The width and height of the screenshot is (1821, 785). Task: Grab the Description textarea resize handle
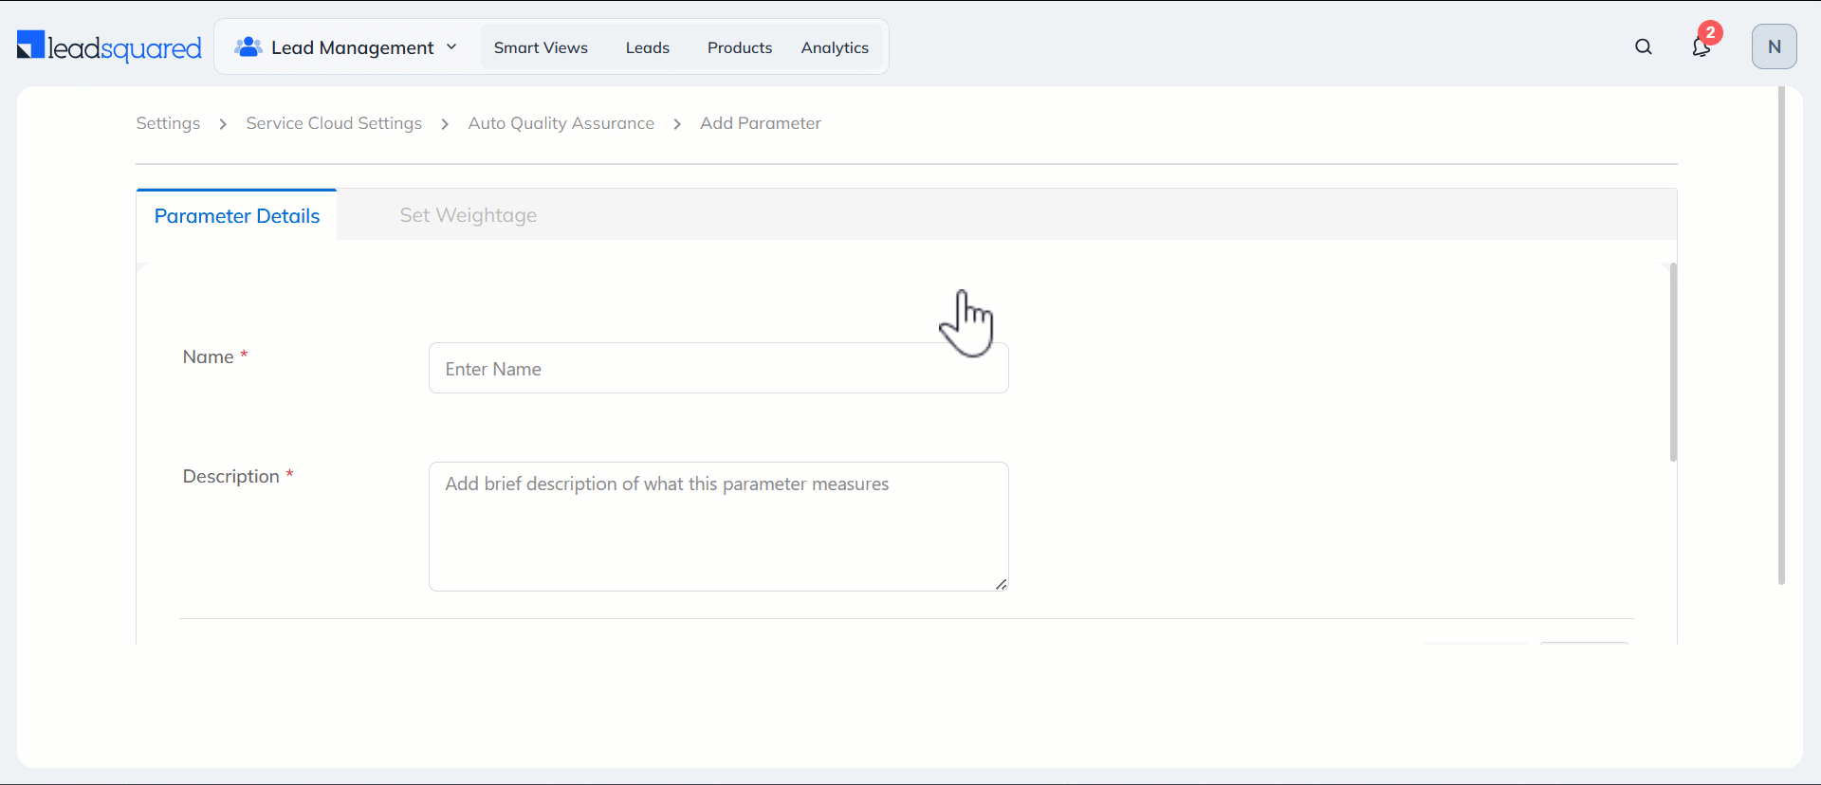1002,584
